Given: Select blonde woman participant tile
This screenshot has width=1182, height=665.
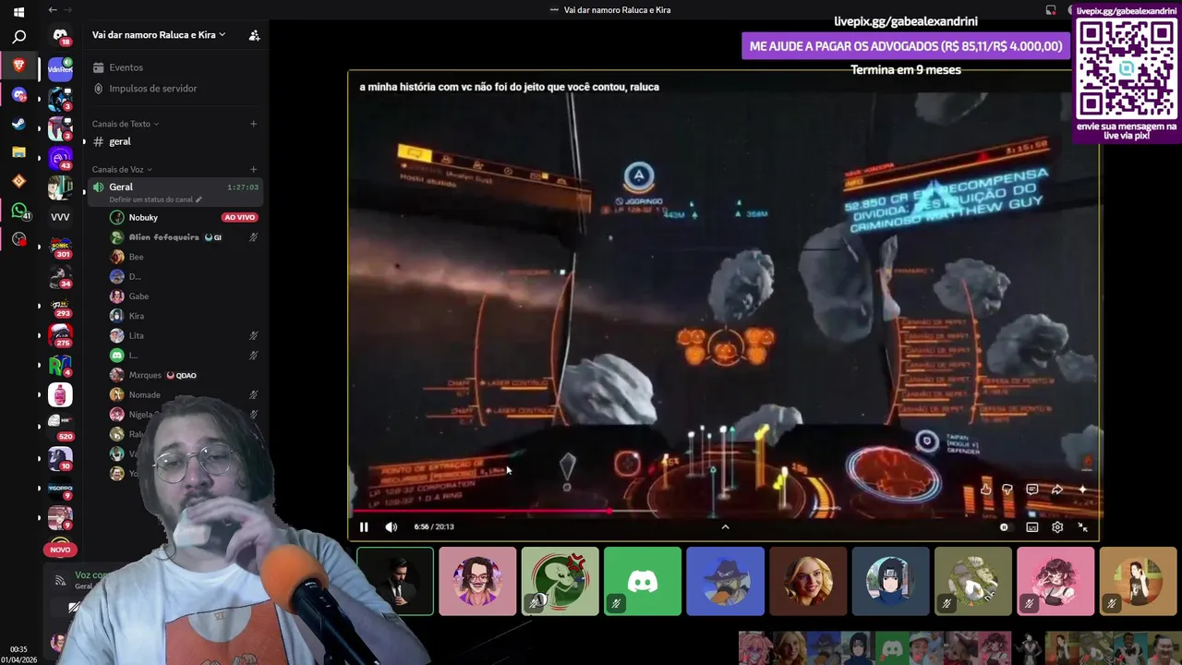Looking at the screenshot, I should coord(808,581).
